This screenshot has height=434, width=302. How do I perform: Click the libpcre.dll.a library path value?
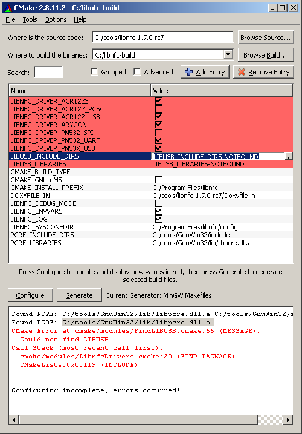(202, 243)
